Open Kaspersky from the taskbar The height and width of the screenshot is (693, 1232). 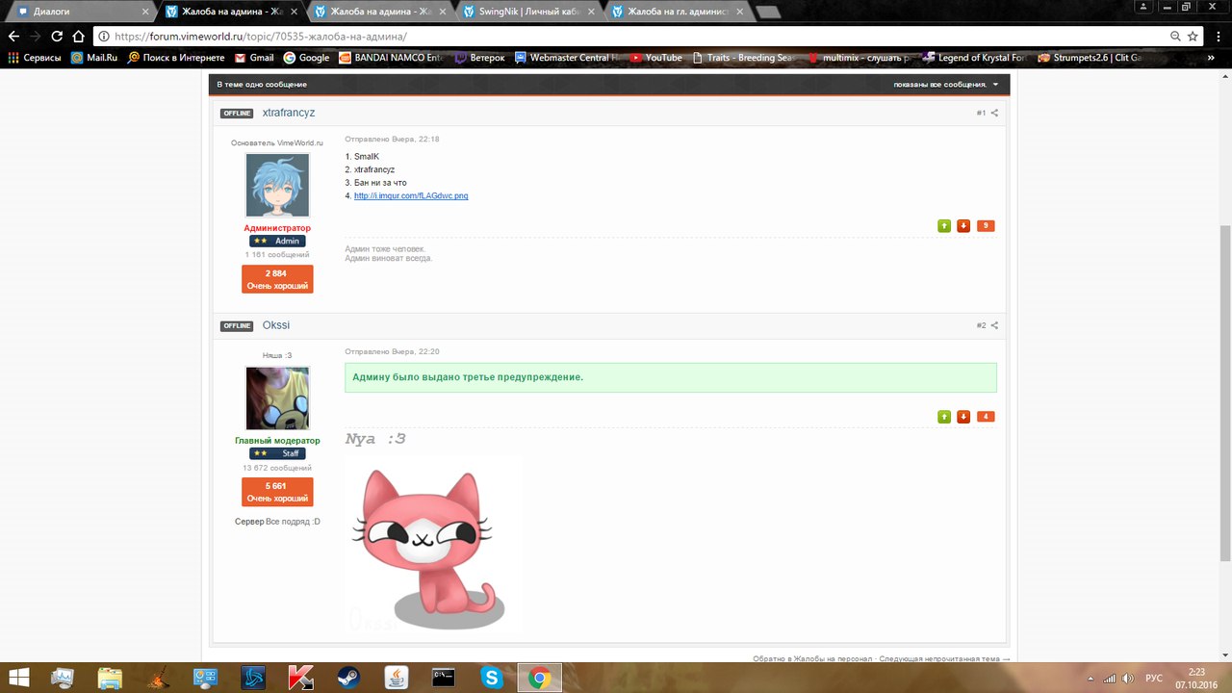300,678
